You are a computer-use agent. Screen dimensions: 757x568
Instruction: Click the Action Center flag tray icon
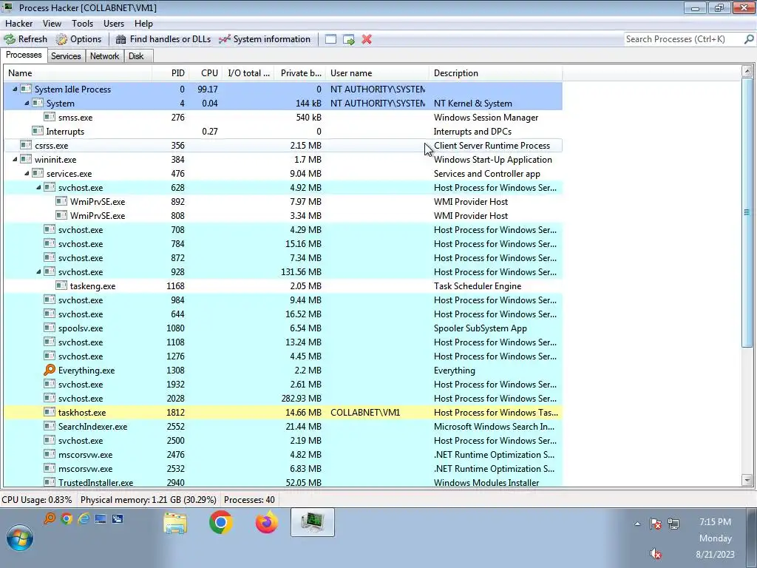point(655,524)
